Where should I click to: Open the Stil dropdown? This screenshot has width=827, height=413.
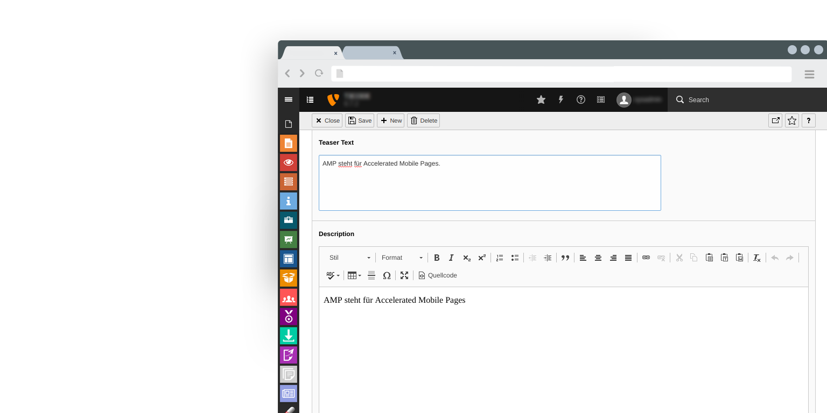point(349,258)
